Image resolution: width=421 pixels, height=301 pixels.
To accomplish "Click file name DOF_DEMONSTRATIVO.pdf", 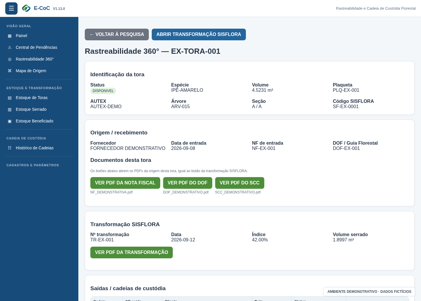I will click(186, 192).
